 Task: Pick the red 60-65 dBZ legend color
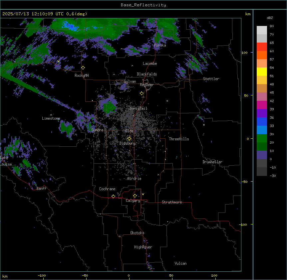pos(262,47)
